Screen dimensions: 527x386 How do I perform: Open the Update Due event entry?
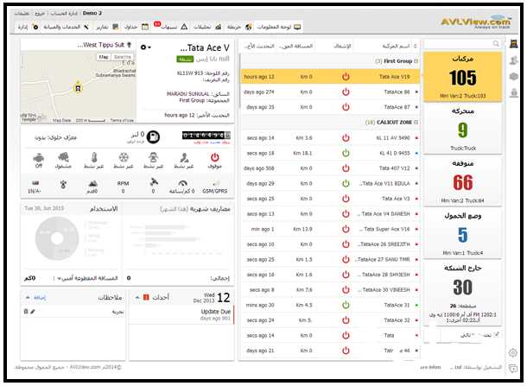(x=181, y=314)
